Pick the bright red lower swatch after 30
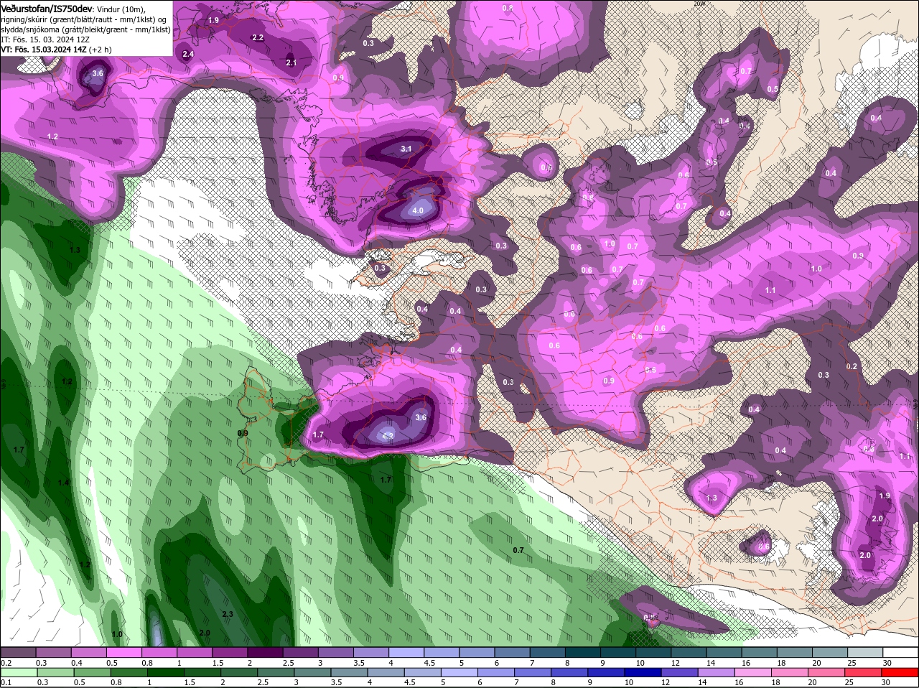Screen dimensions: 919x688 (x=901, y=672)
